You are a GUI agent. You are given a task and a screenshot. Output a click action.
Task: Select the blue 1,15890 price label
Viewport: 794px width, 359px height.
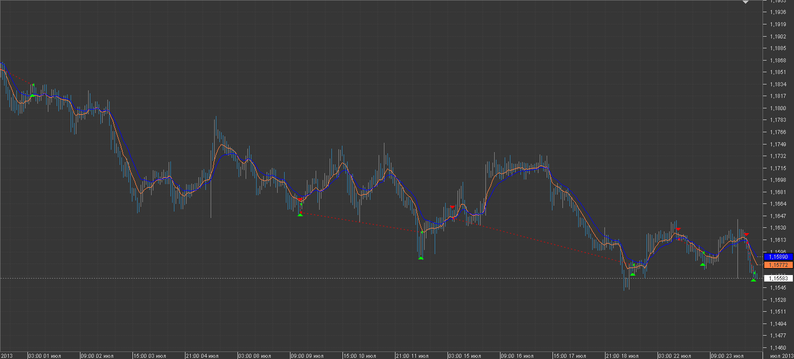point(778,256)
